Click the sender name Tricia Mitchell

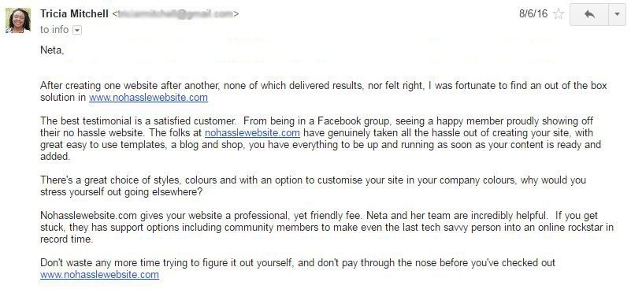coord(75,13)
